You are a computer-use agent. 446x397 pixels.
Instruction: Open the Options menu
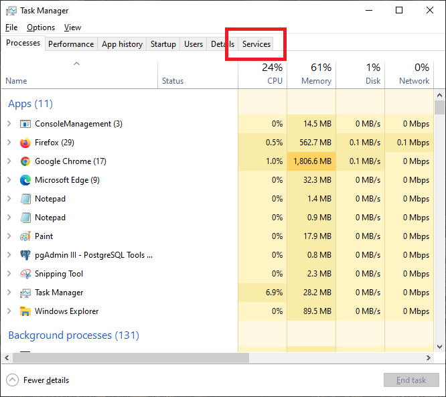(x=41, y=27)
